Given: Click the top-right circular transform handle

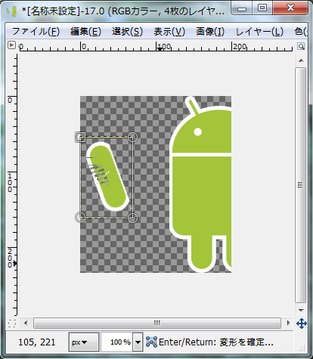Looking at the screenshot, I should click(x=132, y=138).
